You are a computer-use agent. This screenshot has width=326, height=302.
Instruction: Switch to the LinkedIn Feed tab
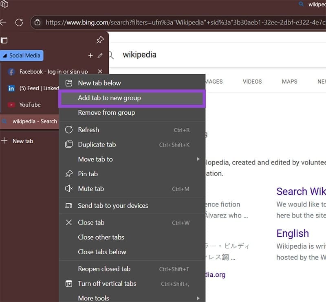[33, 88]
